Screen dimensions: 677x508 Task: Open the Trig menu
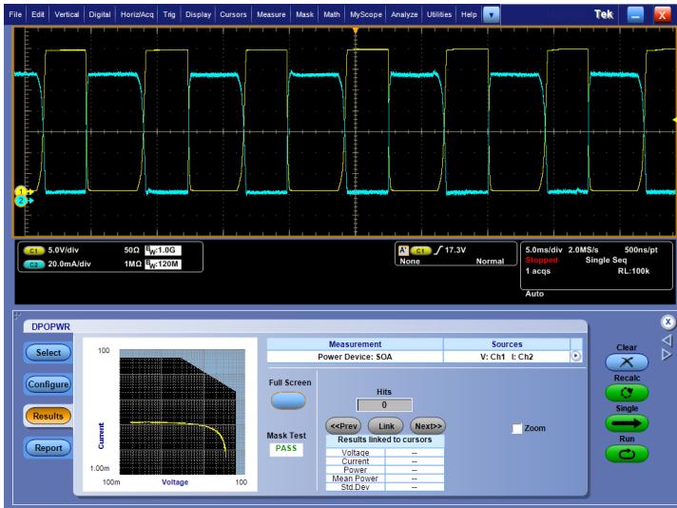169,14
